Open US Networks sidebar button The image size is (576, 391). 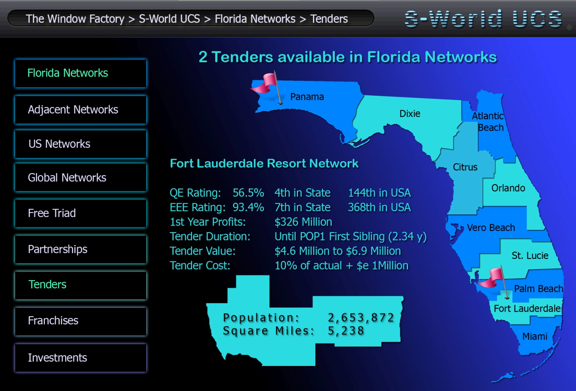pos(81,144)
